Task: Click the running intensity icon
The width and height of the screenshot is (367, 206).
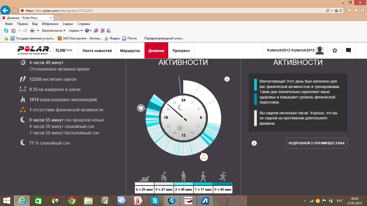Action: tap(222, 176)
